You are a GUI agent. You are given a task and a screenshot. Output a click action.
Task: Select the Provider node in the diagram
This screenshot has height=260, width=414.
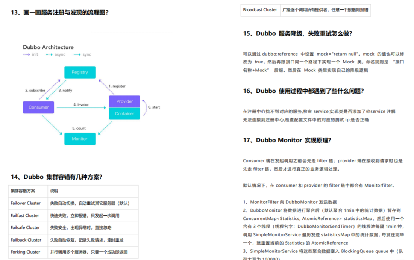(124, 101)
